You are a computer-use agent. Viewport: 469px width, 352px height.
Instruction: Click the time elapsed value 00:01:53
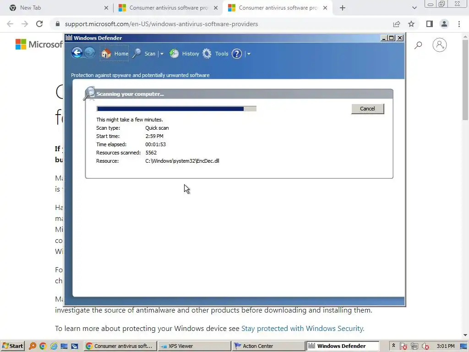click(x=156, y=144)
